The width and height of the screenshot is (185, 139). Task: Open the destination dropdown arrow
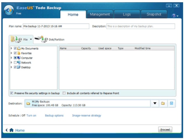pyautogui.click(x=155, y=103)
